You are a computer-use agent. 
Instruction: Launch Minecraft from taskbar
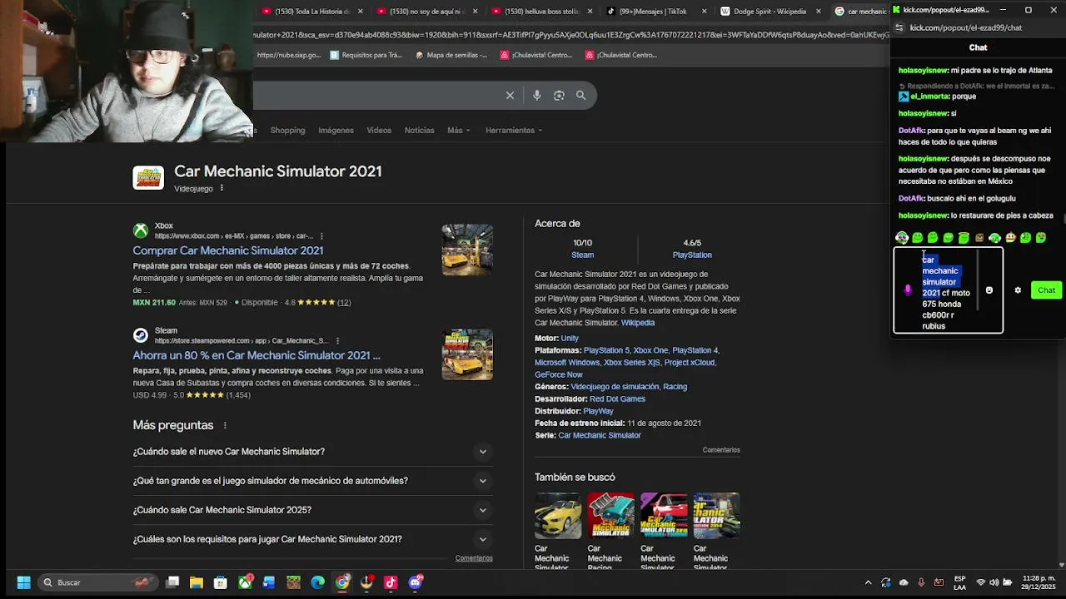(293, 582)
